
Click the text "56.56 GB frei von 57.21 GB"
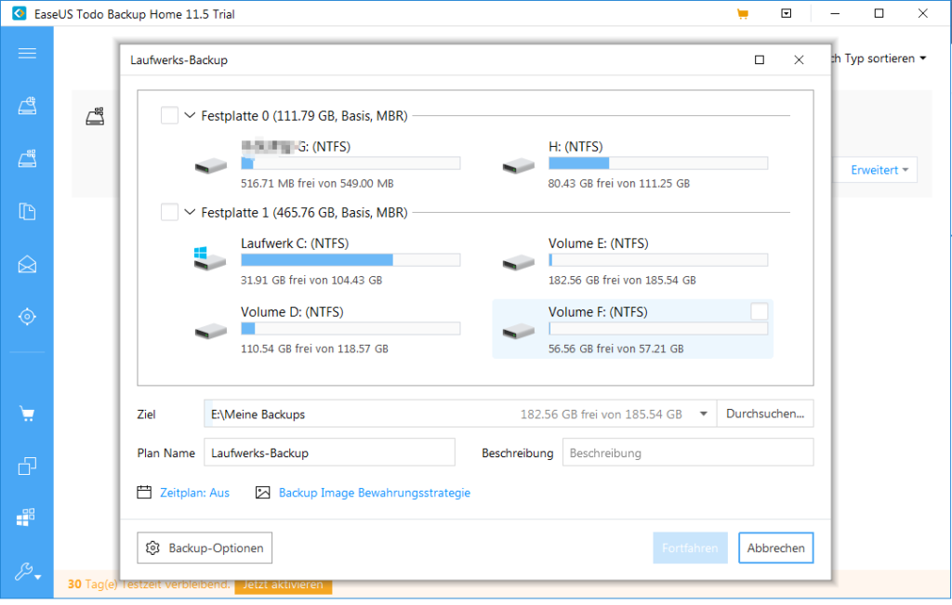coord(615,349)
